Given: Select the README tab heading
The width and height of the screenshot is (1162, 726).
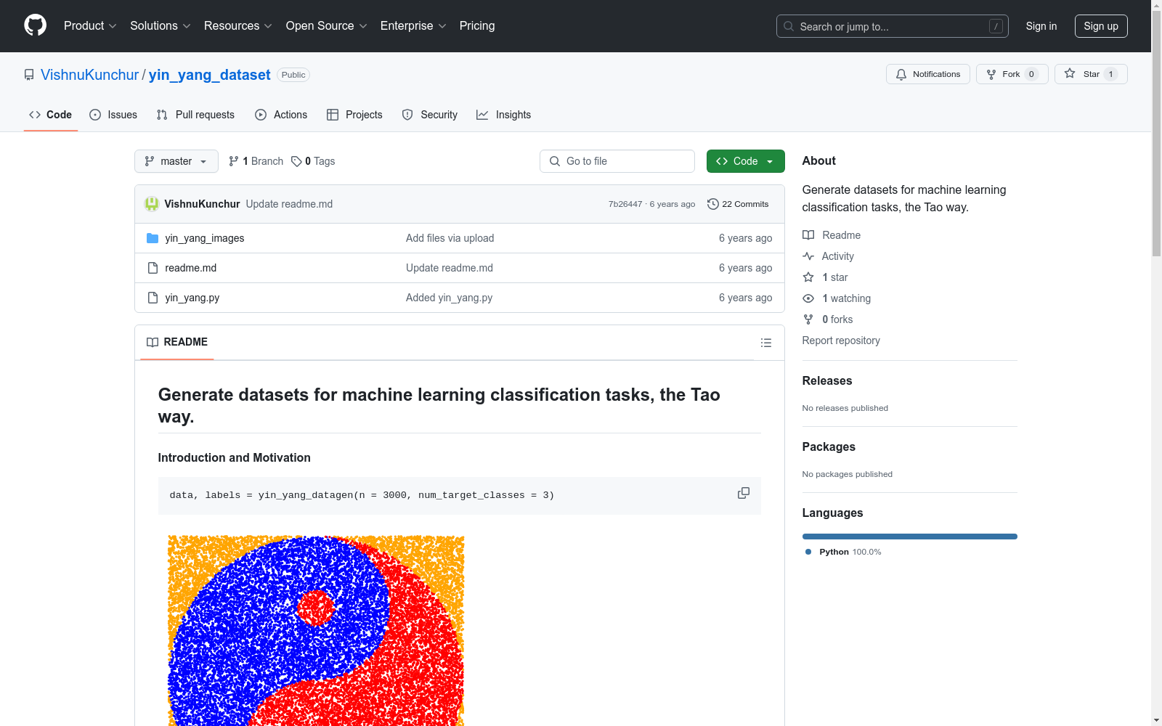Looking at the screenshot, I should (x=177, y=342).
